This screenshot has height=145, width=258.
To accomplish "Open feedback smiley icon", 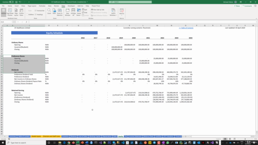I will point(255,6).
